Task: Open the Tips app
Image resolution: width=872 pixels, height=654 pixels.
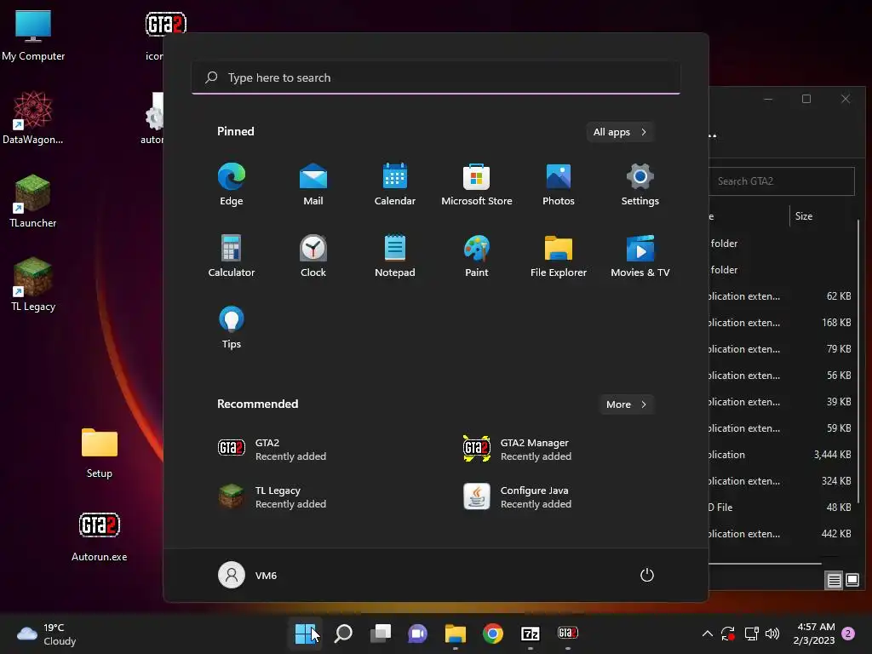Action: (232, 328)
